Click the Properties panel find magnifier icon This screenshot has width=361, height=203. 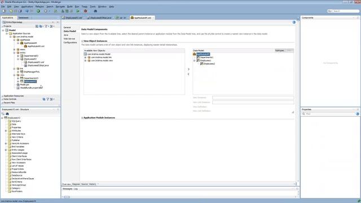coord(303,114)
